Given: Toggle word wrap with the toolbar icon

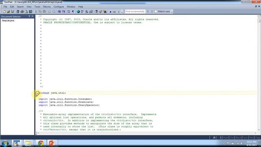Looking at the screenshot, I should (x=69, y=12).
